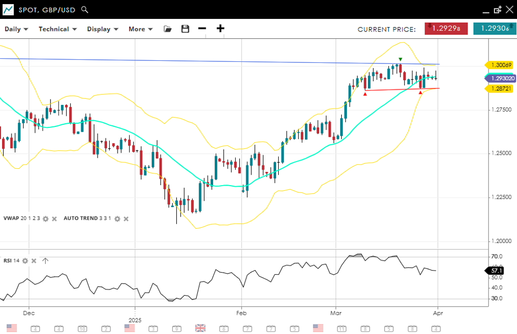
Task: Open VWAP indicator settings gear
Action: pyautogui.click(x=46, y=219)
